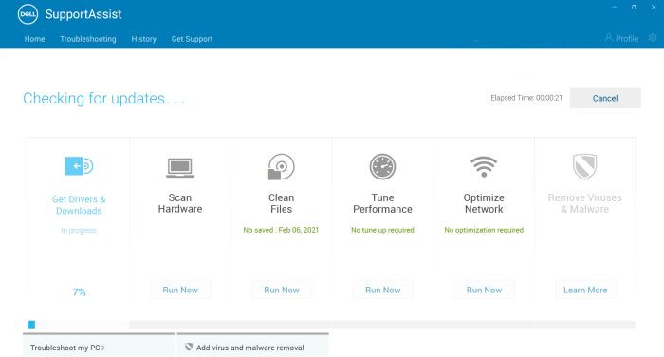
Task: Click the Optimize Network Wi-Fi icon
Action: coord(484,166)
